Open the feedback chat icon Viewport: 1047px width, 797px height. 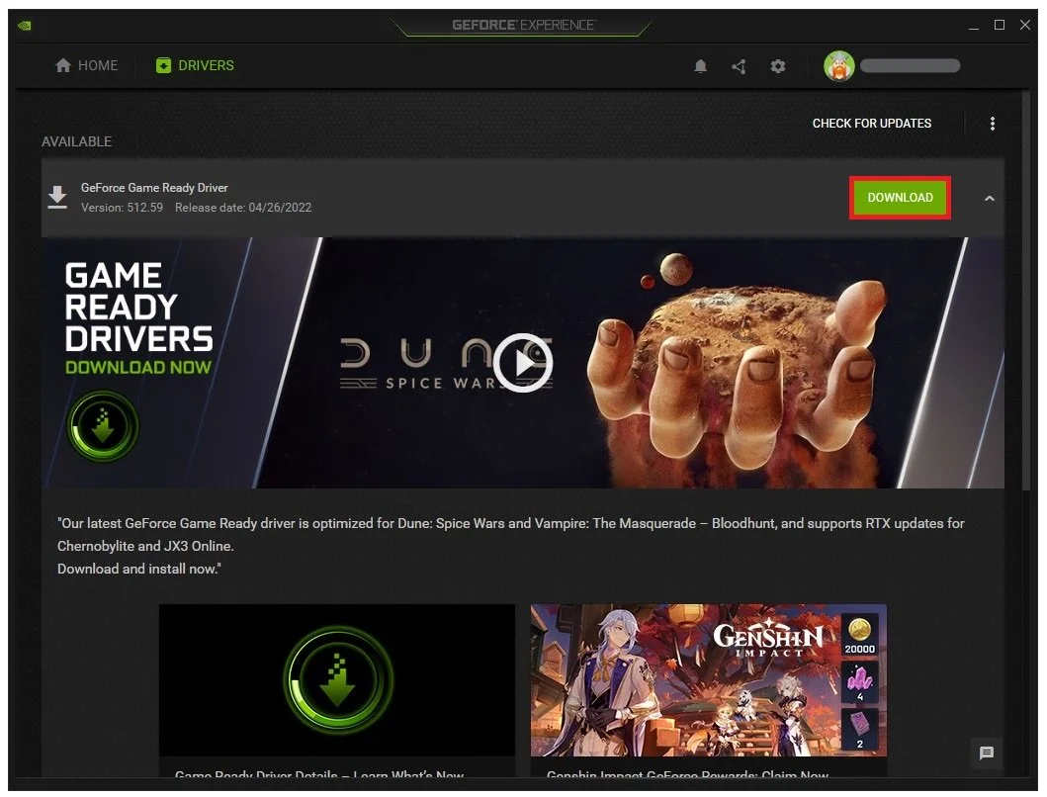coord(986,753)
